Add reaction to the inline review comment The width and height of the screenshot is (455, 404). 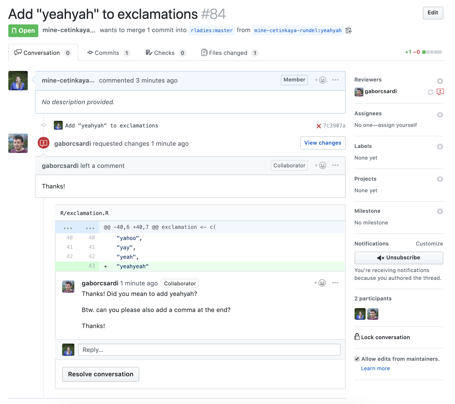click(x=320, y=283)
